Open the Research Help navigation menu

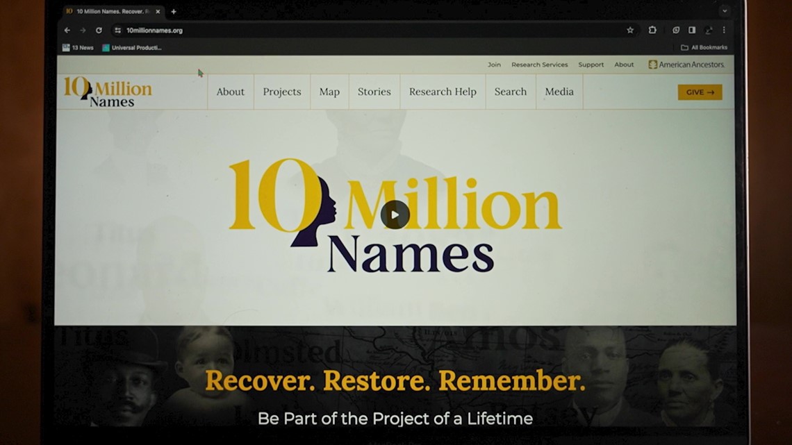[443, 92]
